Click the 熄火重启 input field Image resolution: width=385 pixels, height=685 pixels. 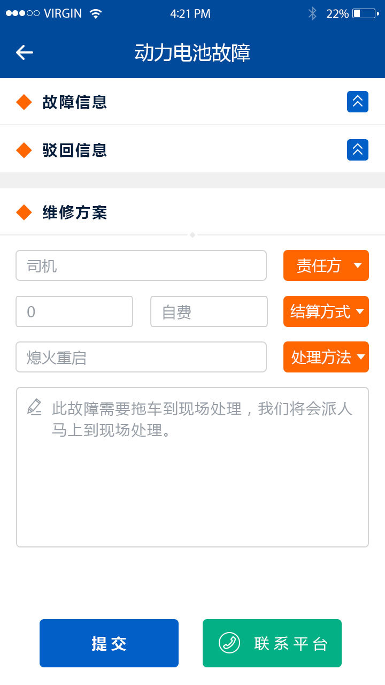[x=141, y=357]
